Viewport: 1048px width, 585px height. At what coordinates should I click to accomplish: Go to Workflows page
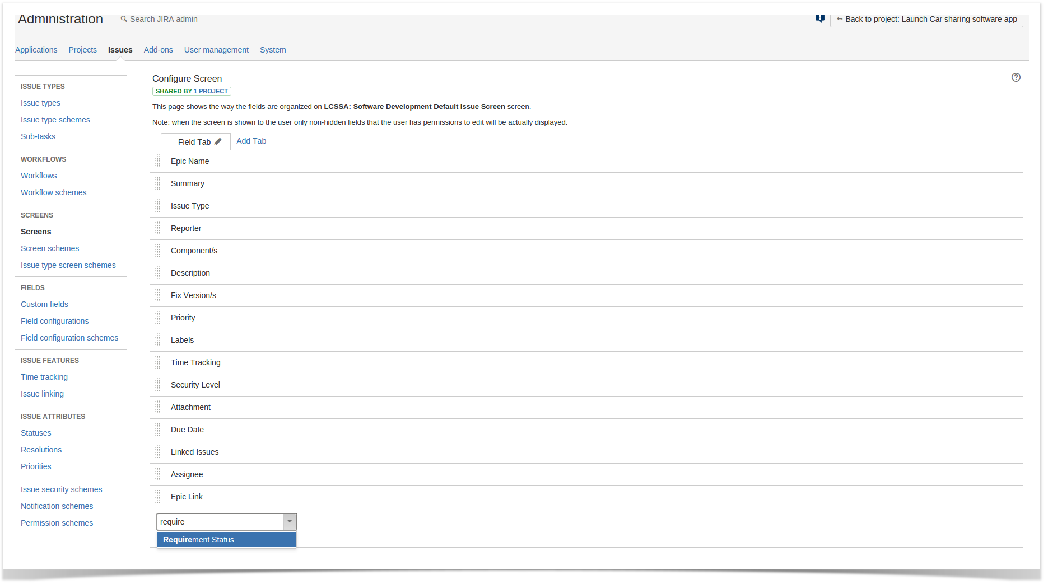(x=39, y=176)
